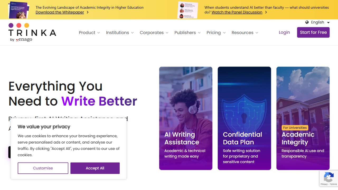338x190 pixels.
Task: Click arrow next to Download the Whitepaper
Action: point(88,12)
